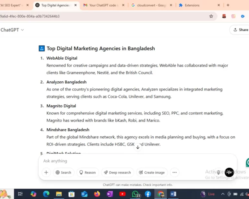Open the ChatGPT model selector dropdown

(x=12, y=30)
